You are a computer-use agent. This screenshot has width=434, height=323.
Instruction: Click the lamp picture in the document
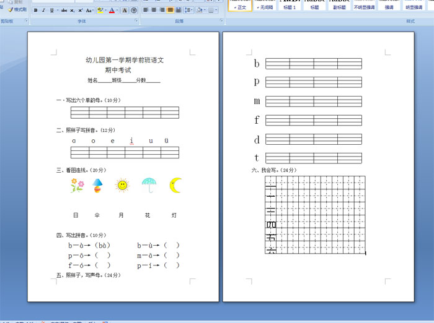pyautogui.click(x=97, y=186)
